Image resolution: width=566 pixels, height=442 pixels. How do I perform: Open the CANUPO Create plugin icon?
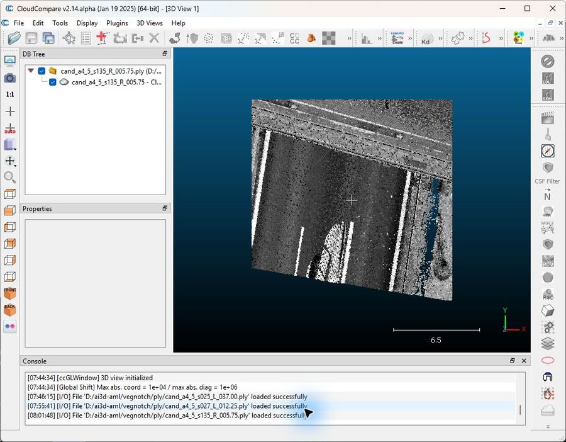(397, 38)
